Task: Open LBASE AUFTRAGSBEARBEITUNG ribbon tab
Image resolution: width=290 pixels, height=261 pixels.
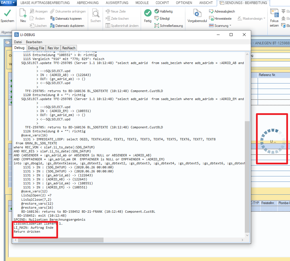Action: pyautogui.click(x=45, y=3)
